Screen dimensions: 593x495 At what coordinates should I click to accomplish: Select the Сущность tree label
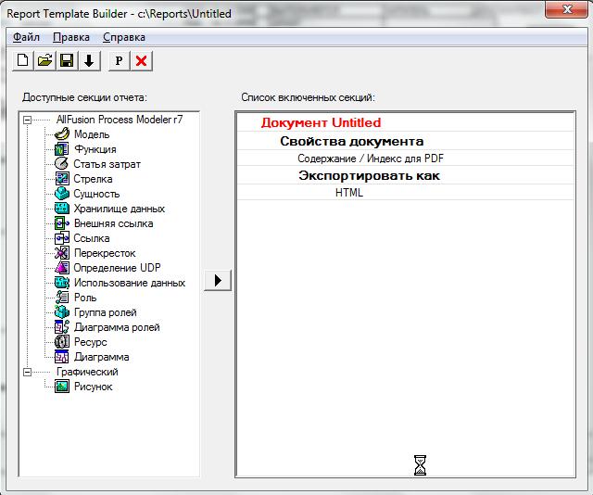(96, 194)
